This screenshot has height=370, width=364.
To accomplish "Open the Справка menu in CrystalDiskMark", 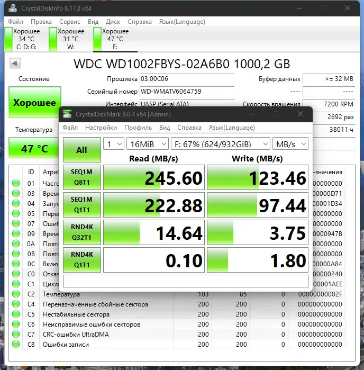I will 189,128.
